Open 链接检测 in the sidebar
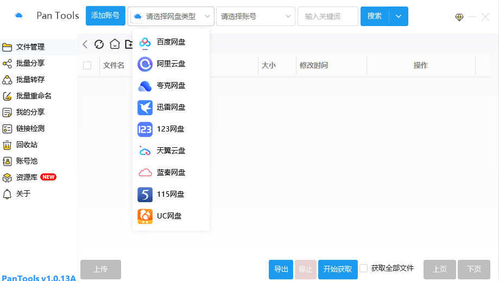Screen dimensions: 499x281 coord(30,129)
